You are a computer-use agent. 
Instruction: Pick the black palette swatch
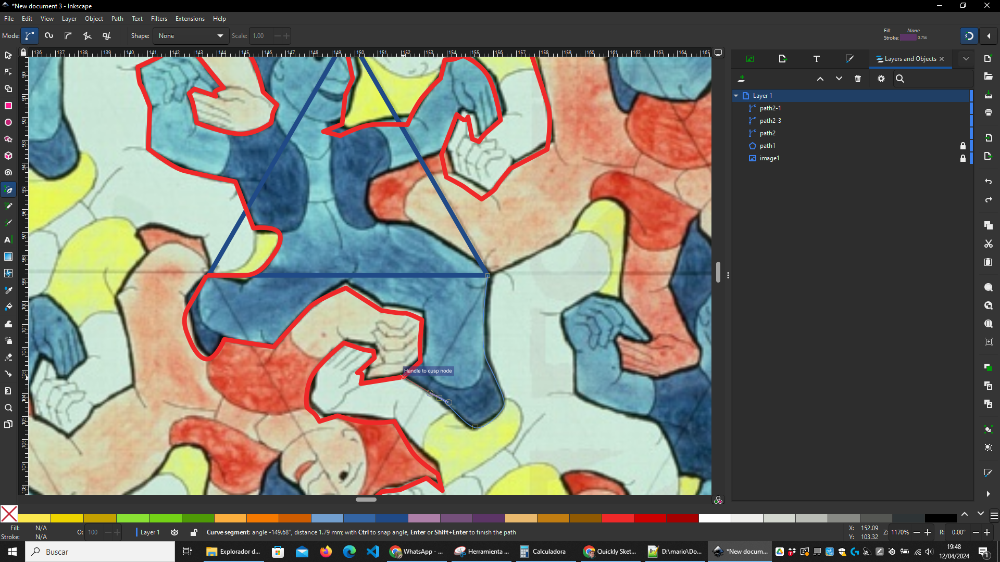coord(941,518)
